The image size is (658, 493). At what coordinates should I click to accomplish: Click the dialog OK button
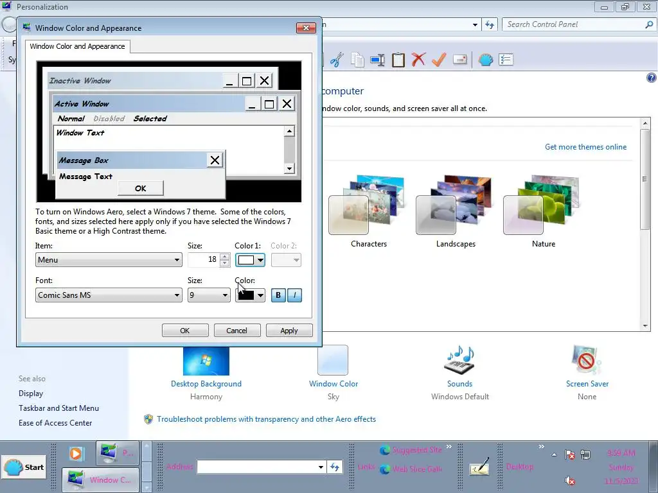coord(185,331)
